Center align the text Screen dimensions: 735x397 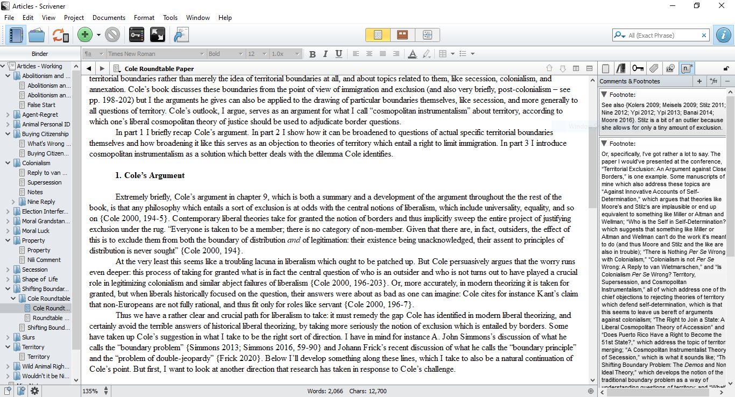click(369, 54)
